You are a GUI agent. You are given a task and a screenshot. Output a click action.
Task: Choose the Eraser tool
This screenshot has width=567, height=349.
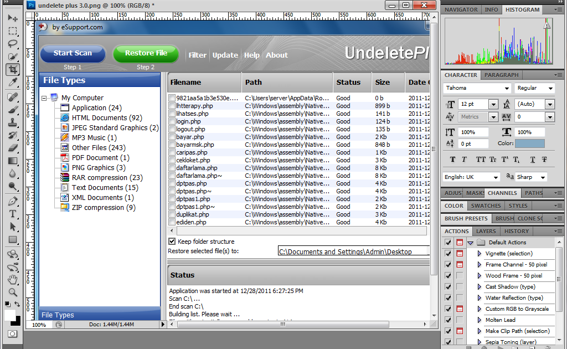point(13,148)
